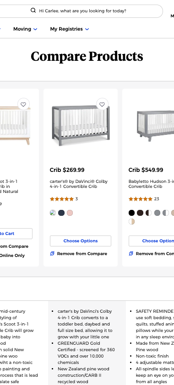Expand the My Registries dropdown chevron
This screenshot has width=174, height=385.
87,29
